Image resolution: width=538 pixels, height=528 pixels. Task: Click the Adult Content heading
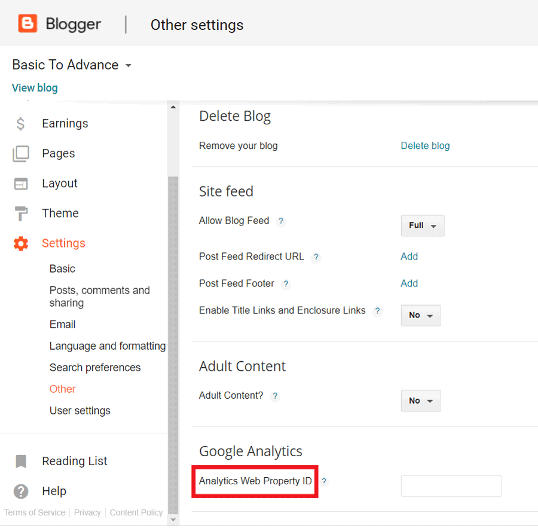click(x=242, y=367)
